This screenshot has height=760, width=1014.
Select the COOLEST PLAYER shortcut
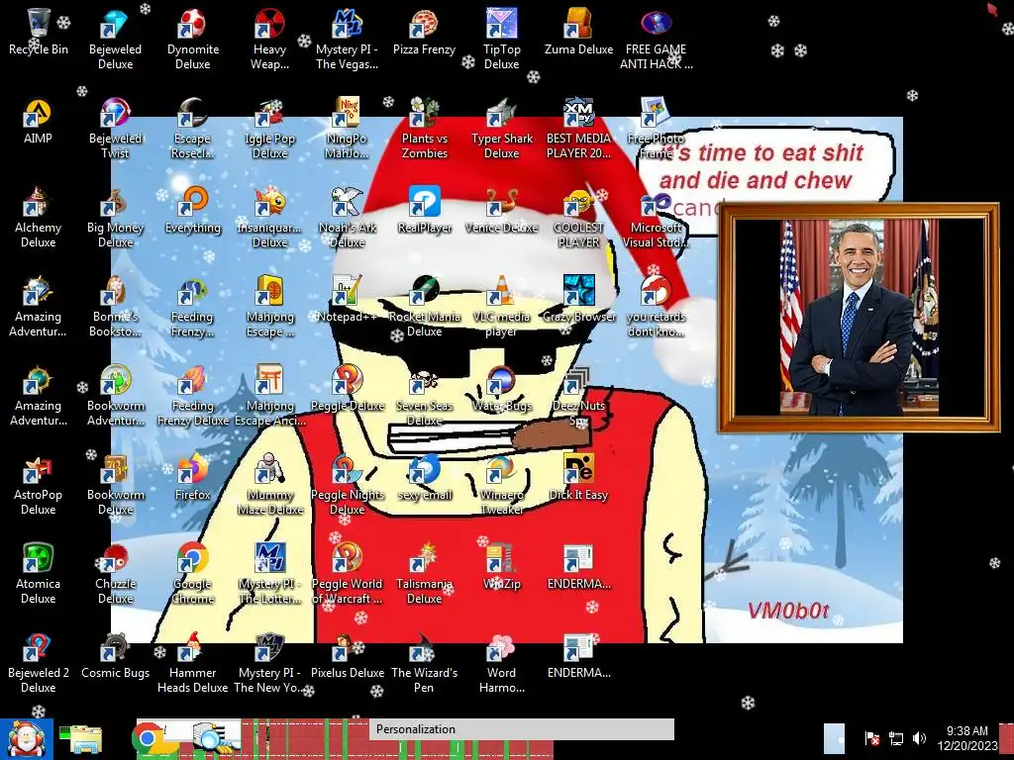[x=578, y=218]
